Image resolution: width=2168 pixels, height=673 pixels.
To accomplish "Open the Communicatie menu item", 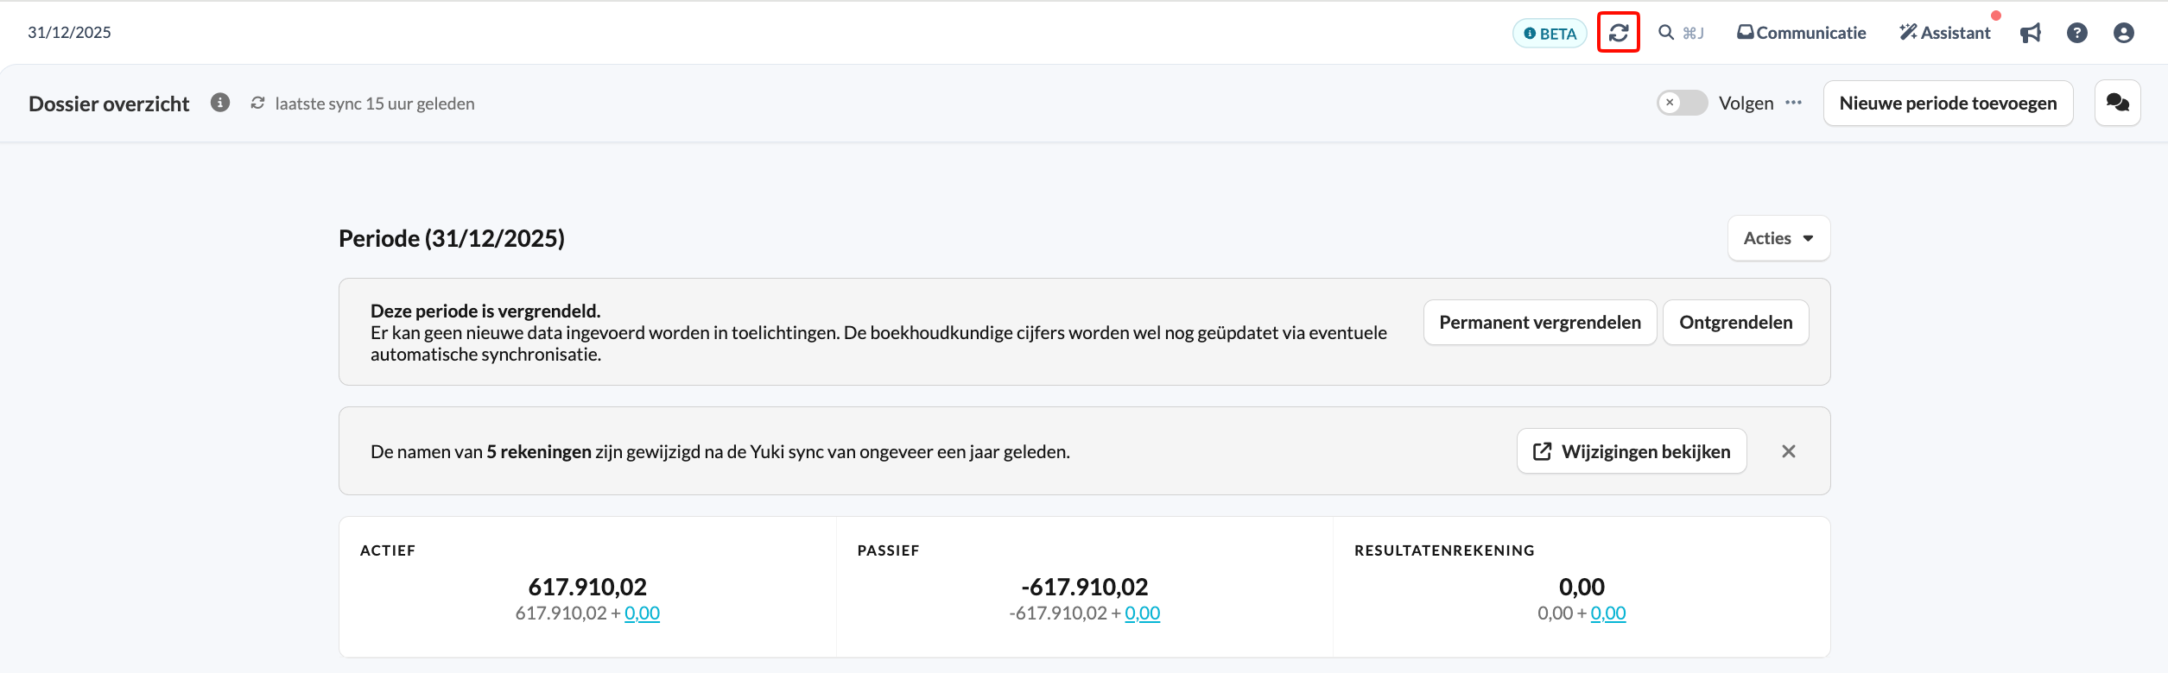I will [1802, 33].
